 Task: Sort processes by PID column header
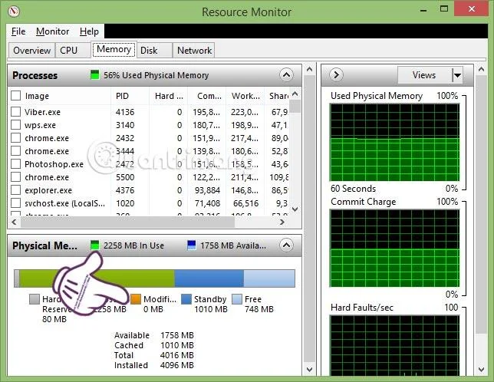click(122, 96)
